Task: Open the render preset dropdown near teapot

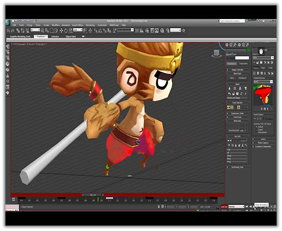Action: click(x=175, y=30)
